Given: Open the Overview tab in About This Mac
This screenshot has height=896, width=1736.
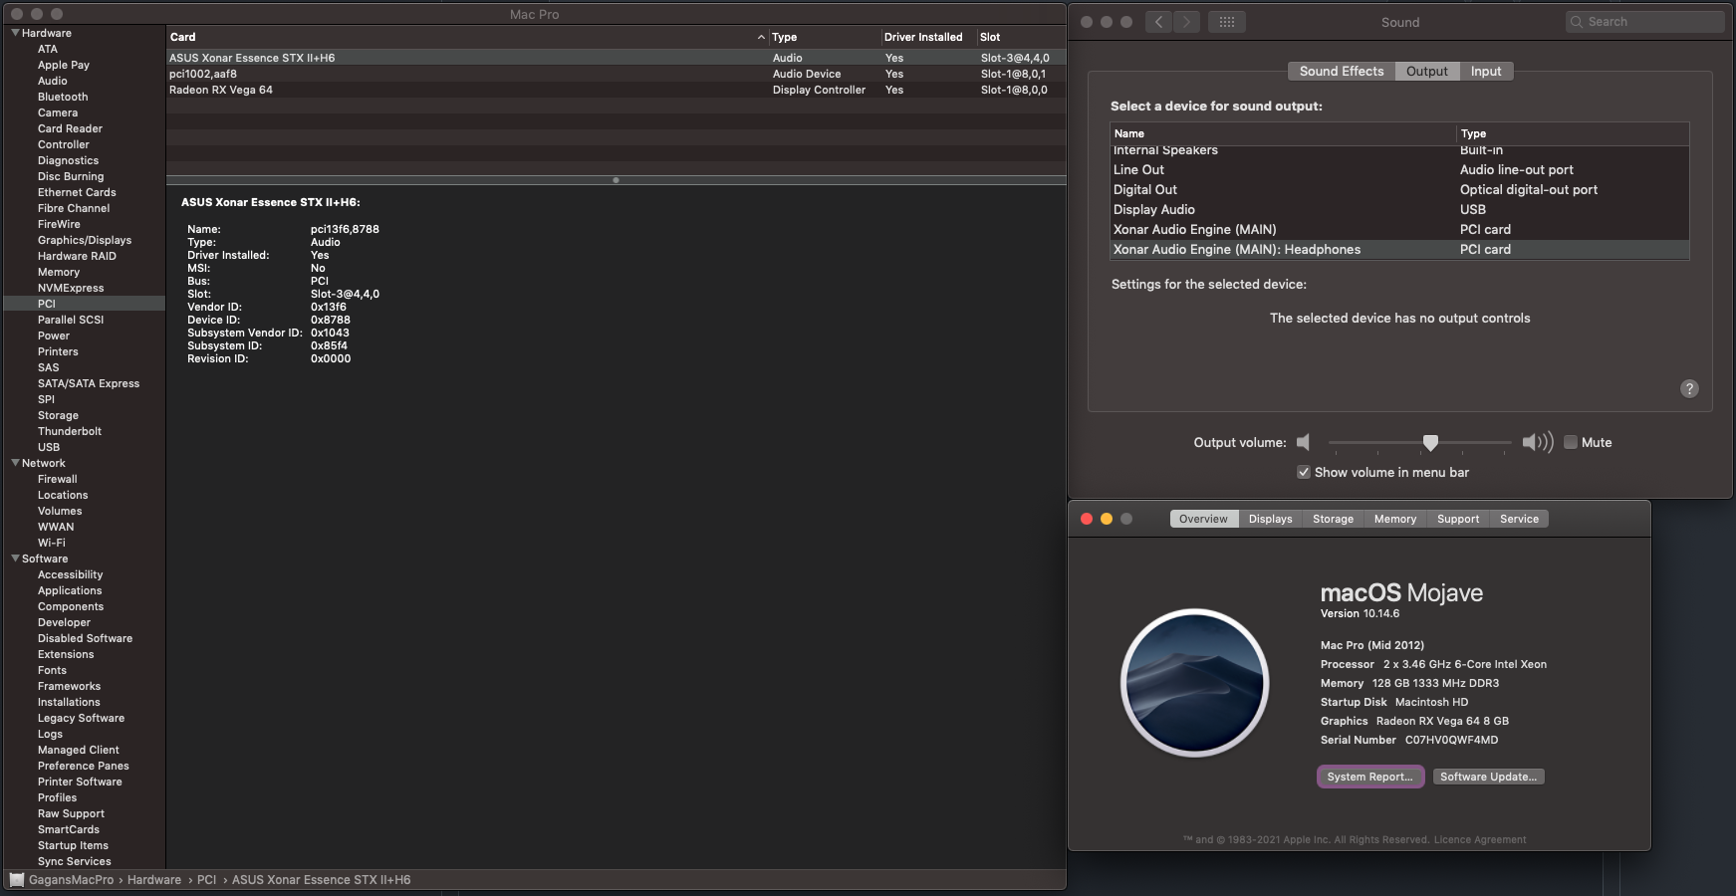Looking at the screenshot, I should 1203,519.
